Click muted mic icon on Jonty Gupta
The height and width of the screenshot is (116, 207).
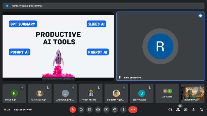(149, 87)
